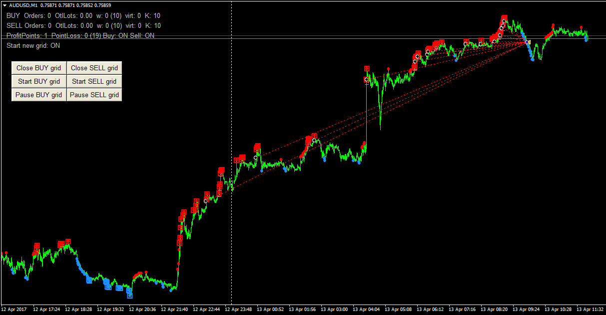Select the '13 Apr 11:32' time axis label
Screen dimensions: 606x315
pyautogui.click(x=590, y=310)
